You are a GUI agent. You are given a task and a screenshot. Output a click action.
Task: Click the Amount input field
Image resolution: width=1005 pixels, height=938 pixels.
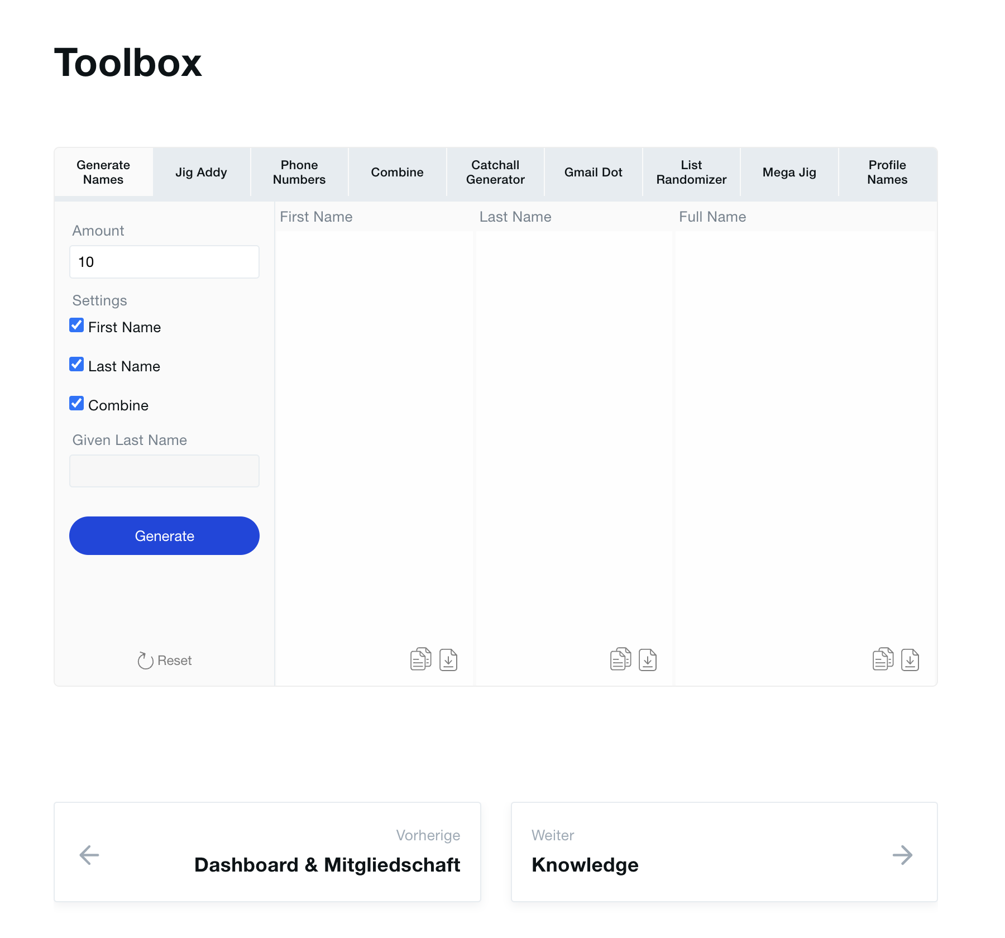tap(164, 261)
